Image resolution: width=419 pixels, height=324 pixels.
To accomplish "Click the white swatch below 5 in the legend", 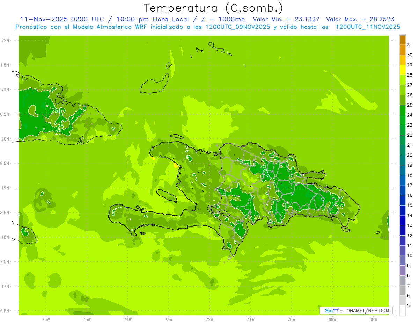I will (x=403, y=311).
